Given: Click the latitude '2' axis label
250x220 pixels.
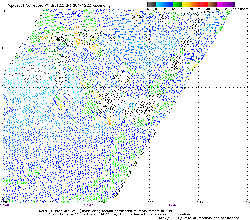Looking at the screenshot, I should (3, 161).
